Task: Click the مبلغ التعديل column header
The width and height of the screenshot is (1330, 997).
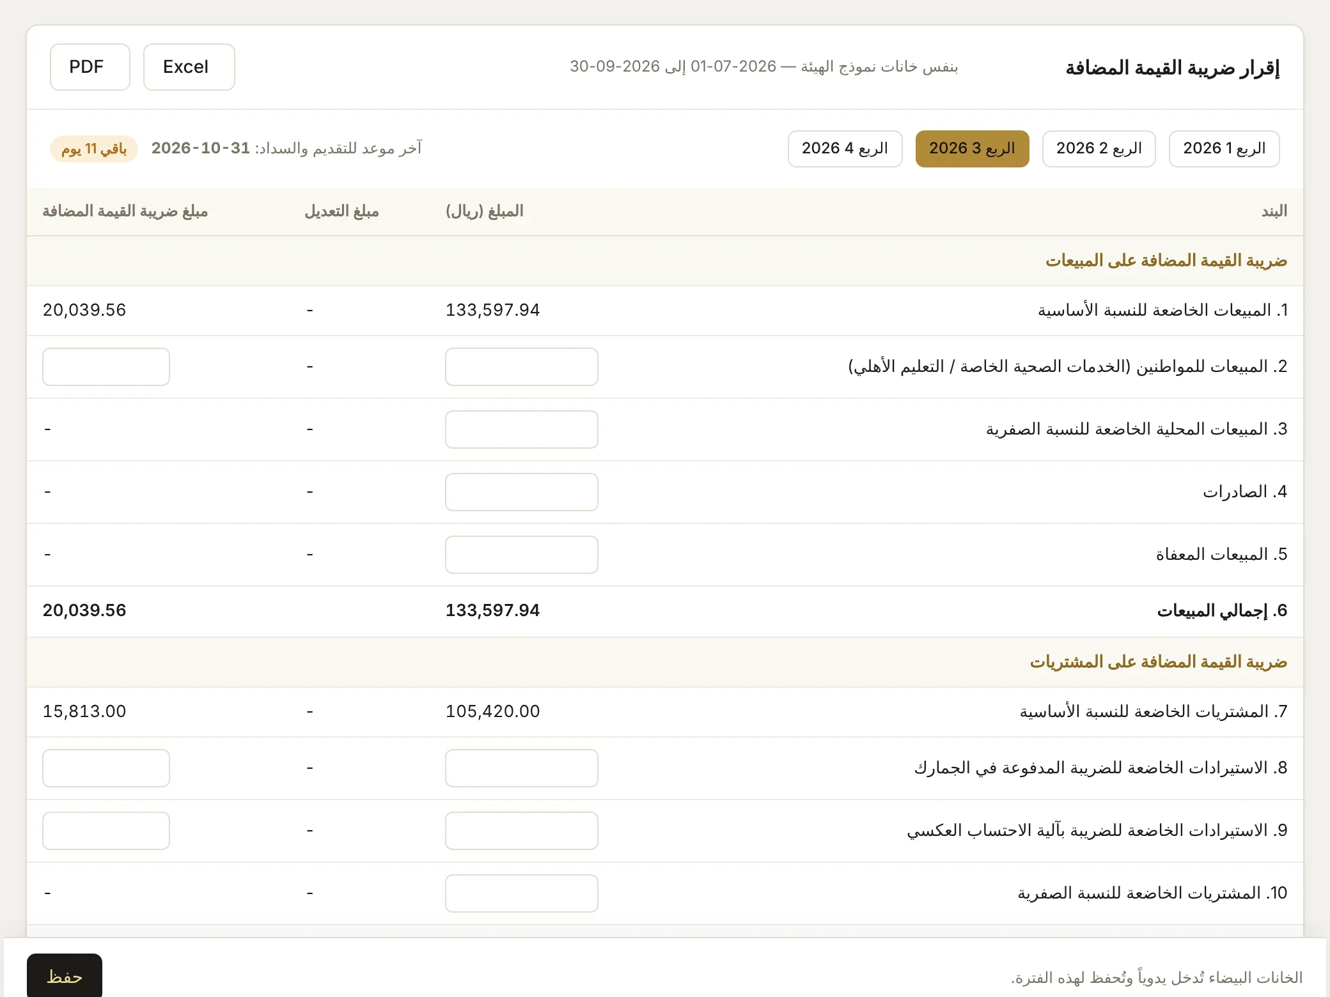Action: (341, 211)
